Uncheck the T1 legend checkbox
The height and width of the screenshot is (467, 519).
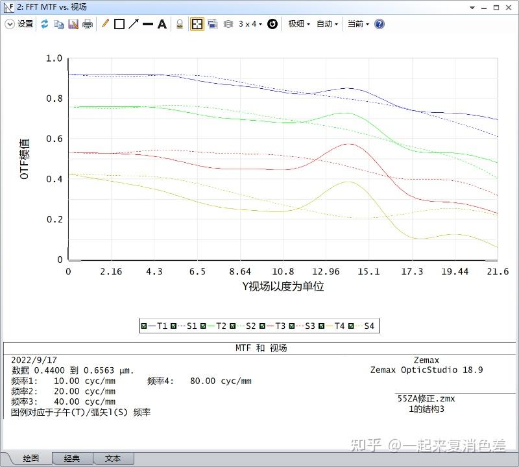coord(143,326)
